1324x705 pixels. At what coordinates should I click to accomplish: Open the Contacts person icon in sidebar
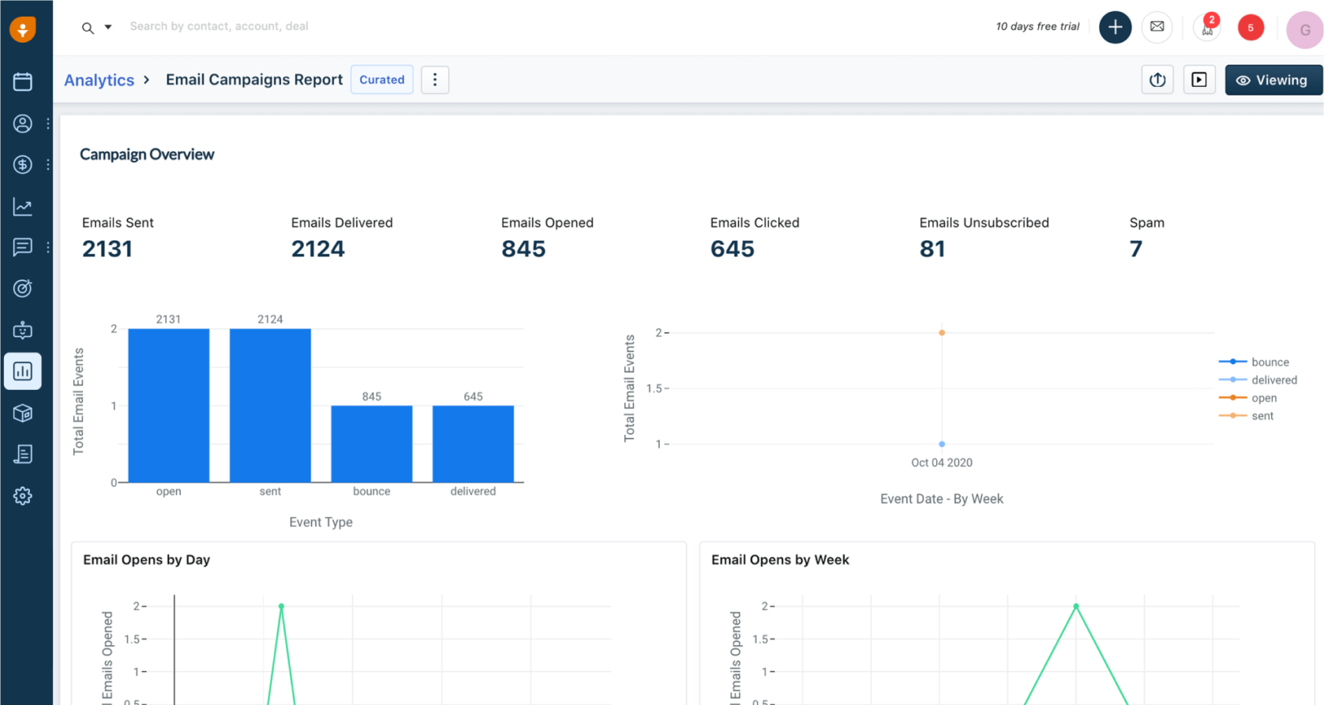pyautogui.click(x=23, y=123)
